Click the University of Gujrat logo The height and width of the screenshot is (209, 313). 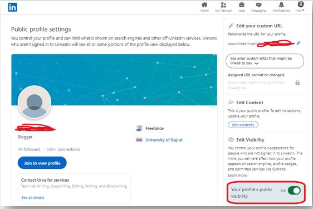(x=139, y=140)
